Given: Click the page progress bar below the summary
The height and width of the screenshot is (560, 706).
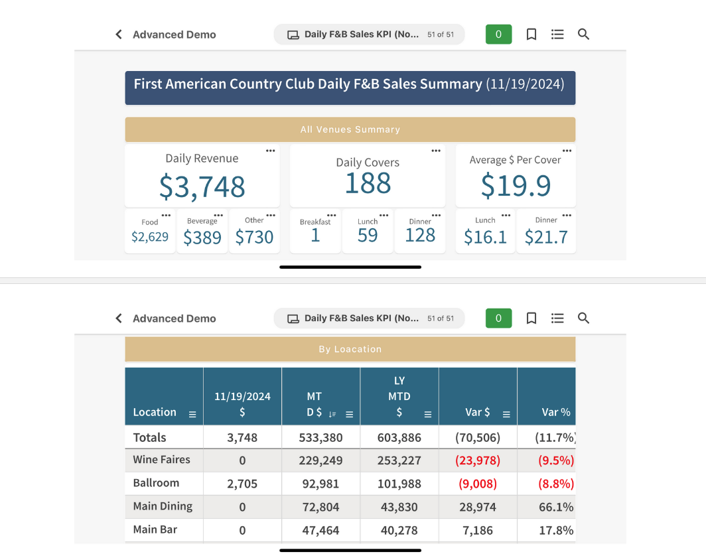Looking at the screenshot, I should coord(350,267).
